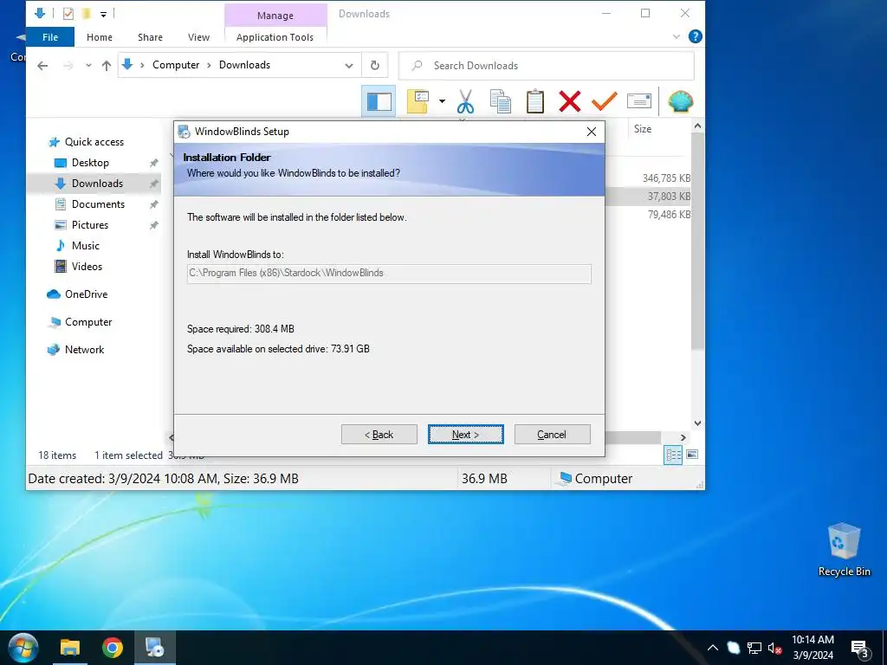Viewport: 887px width, 665px height.
Task: Cancel the WindowBlinds Setup
Action: pos(552,435)
